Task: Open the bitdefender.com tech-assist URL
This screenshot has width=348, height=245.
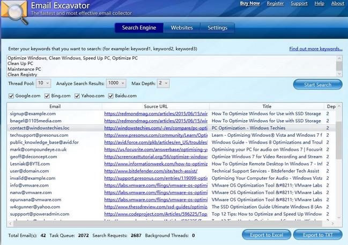Action: [151, 171]
